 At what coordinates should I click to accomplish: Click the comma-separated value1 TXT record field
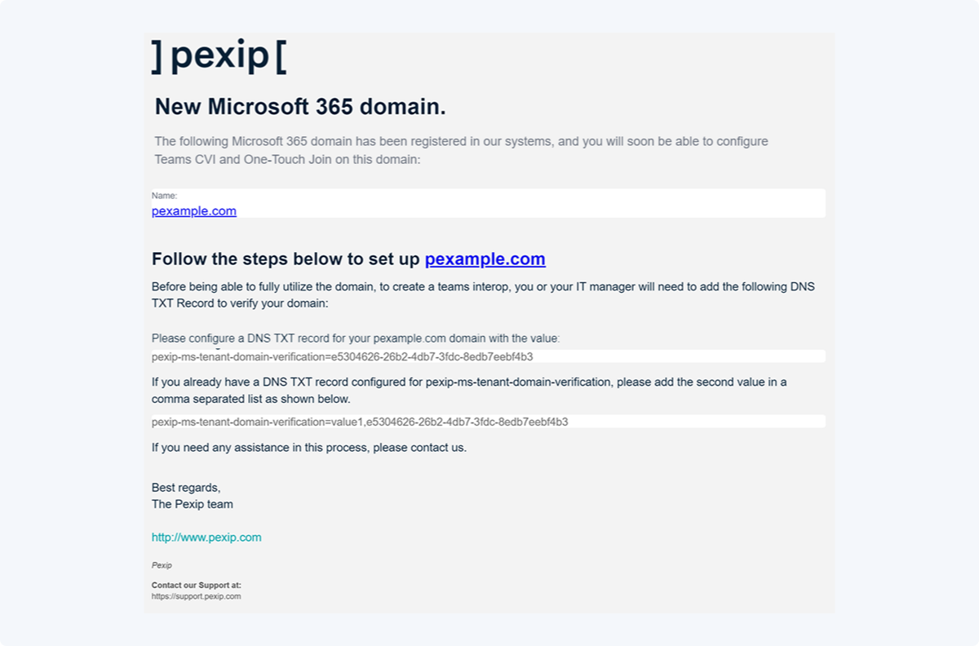360,422
